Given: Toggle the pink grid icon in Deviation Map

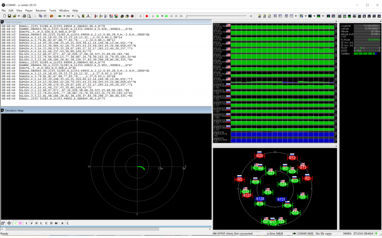Looking at the screenshot, I should coord(20,223).
